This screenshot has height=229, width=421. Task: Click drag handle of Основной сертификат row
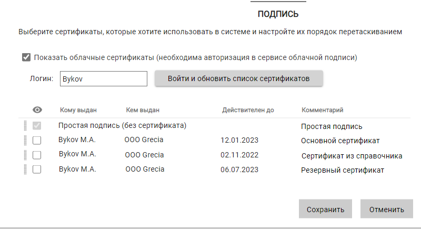click(x=25, y=141)
